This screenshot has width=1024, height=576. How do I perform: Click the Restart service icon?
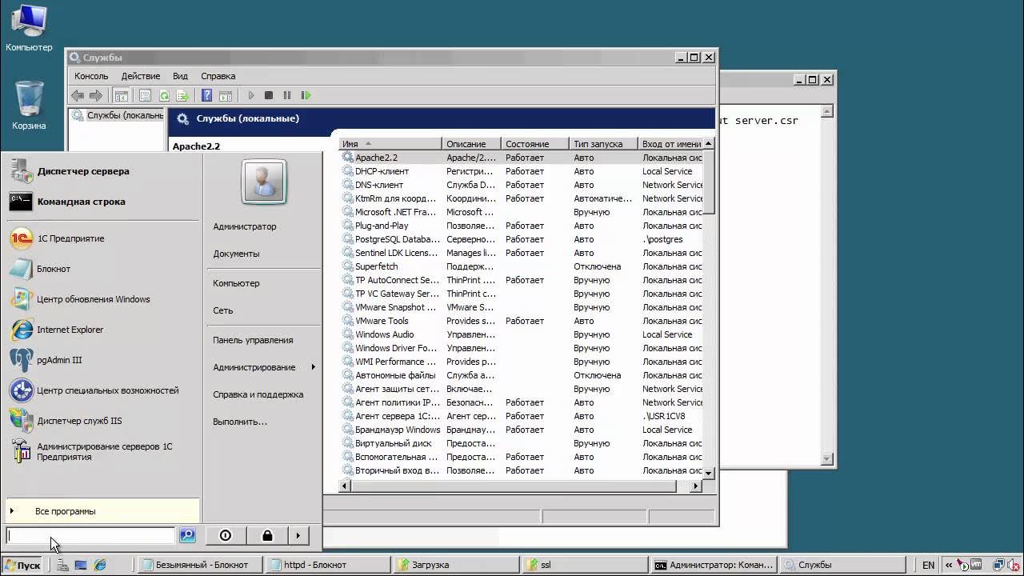(306, 95)
